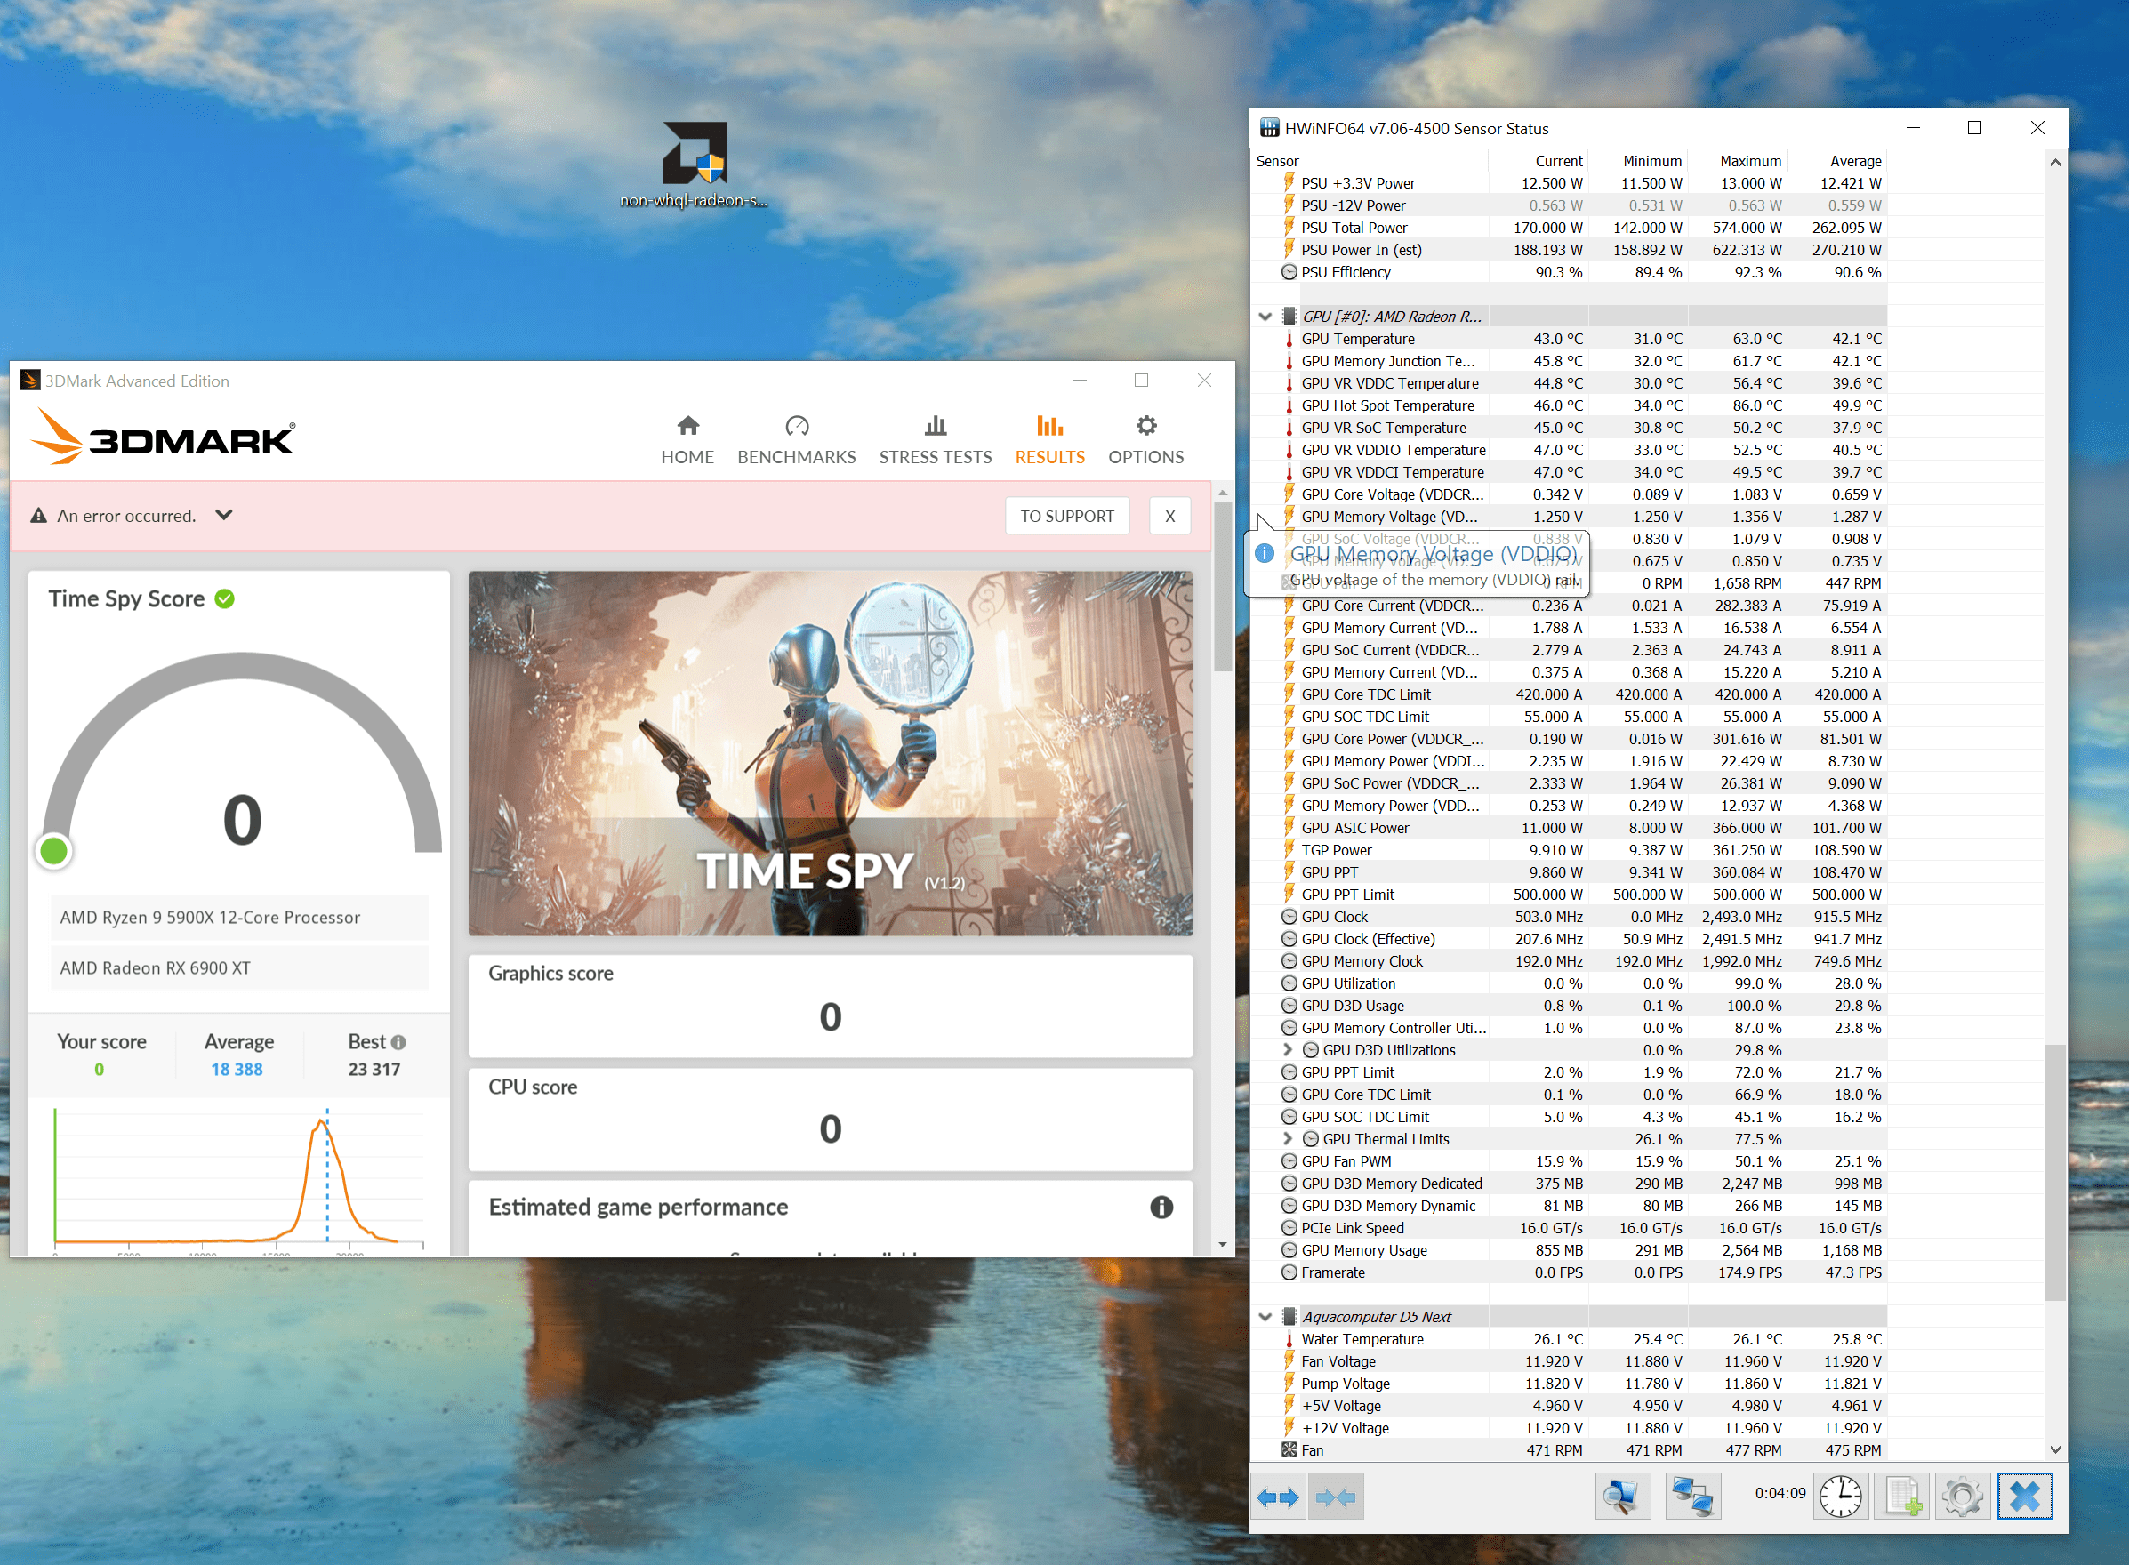This screenshot has width=2129, height=1565.
Task: Collapse the Aquacomputer D5 Next group
Action: (1265, 1317)
